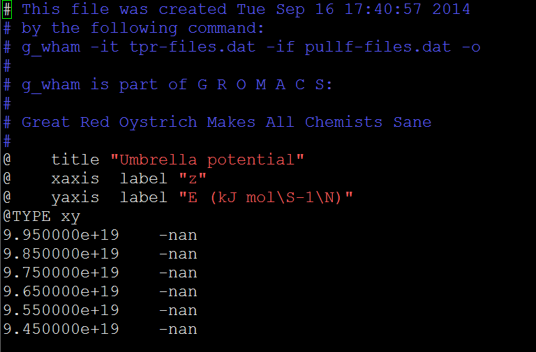Click the red "z" xaxis label string

tap(193, 179)
